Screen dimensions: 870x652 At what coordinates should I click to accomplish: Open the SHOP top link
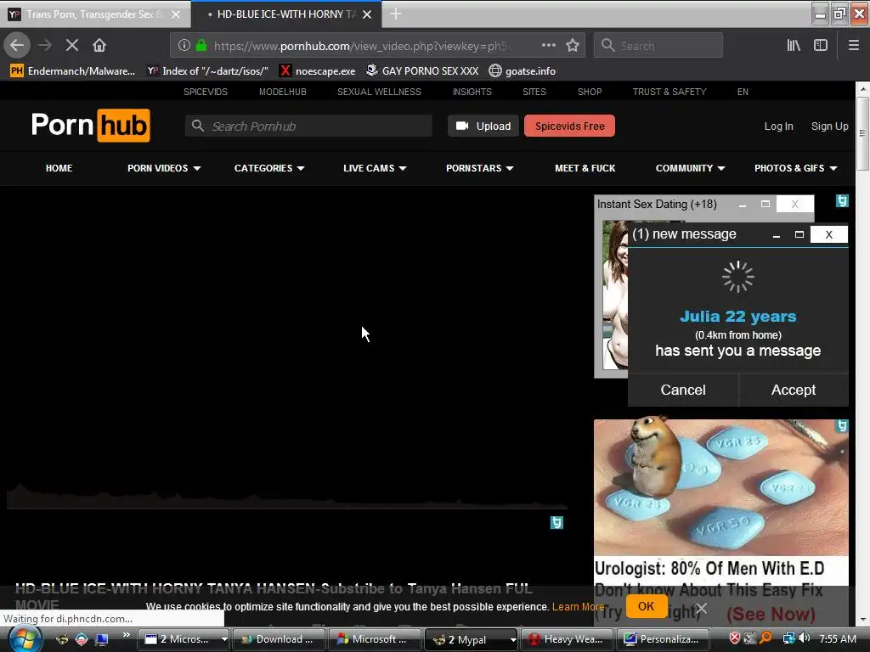click(x=590, y=92)
